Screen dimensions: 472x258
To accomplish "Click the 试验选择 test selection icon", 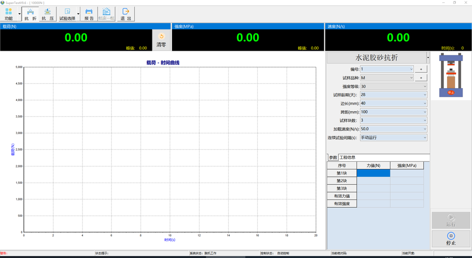I will pos(67,14).
